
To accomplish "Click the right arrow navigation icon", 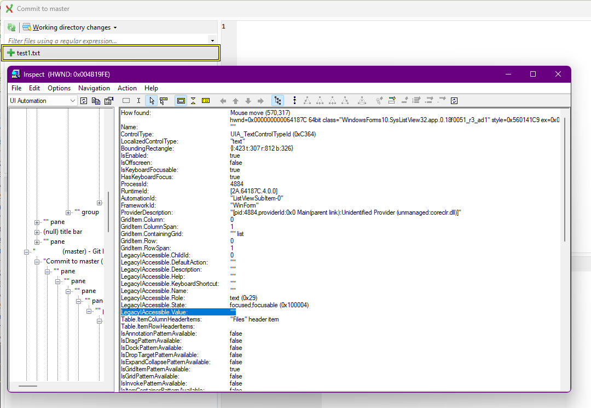I will (x=260, y=101).
